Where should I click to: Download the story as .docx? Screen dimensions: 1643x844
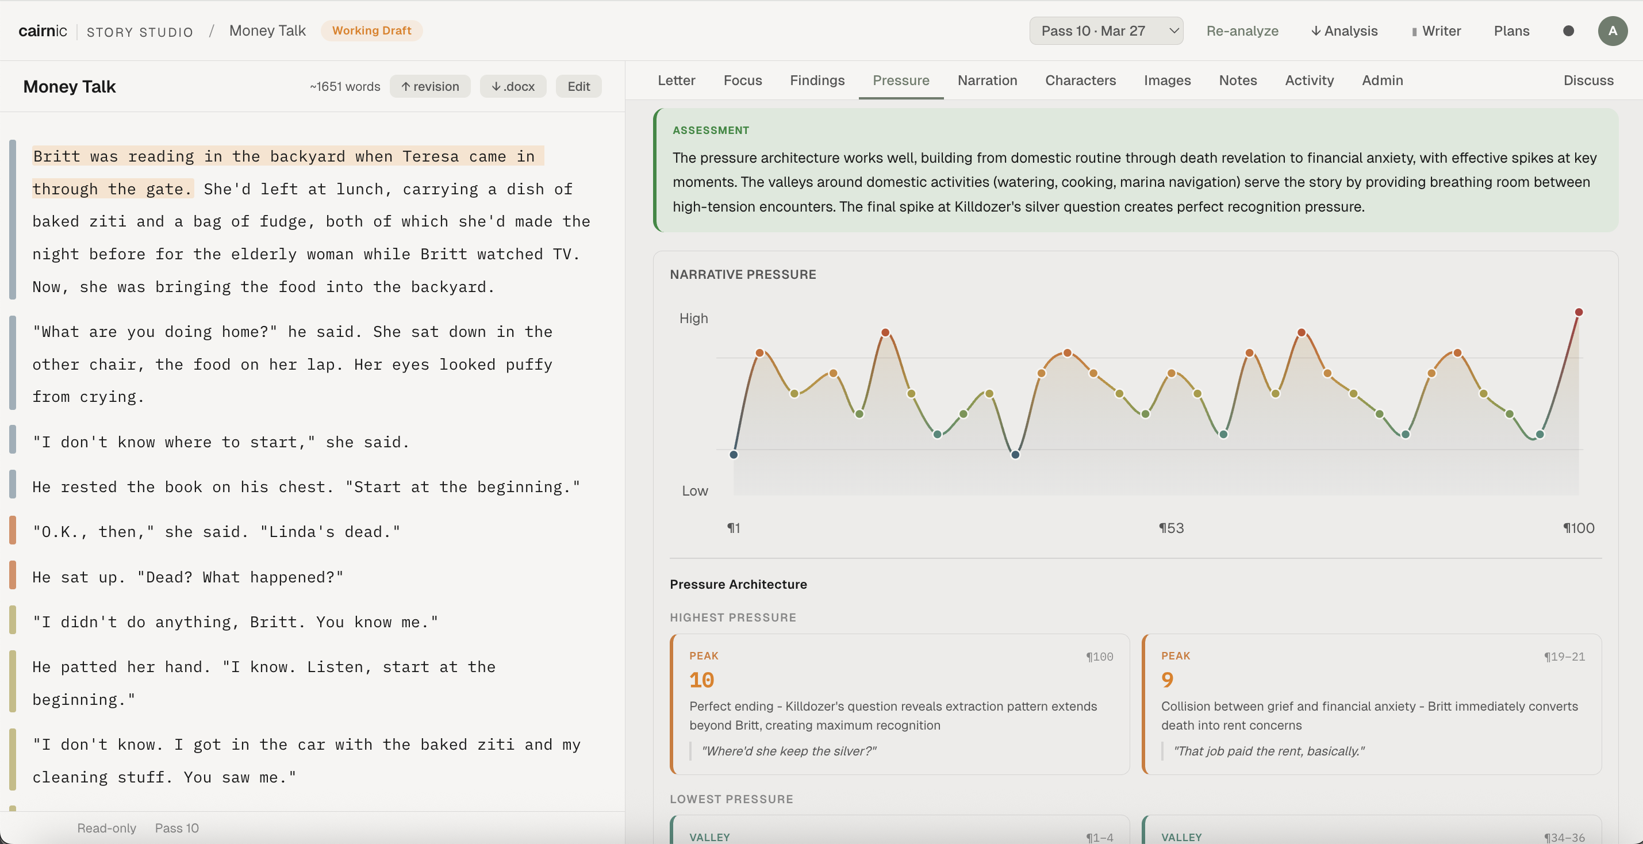click(x=513, y=86)
